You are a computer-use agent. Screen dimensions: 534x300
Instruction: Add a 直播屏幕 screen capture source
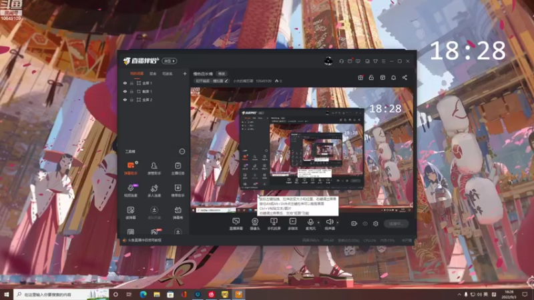click(236, 224)
